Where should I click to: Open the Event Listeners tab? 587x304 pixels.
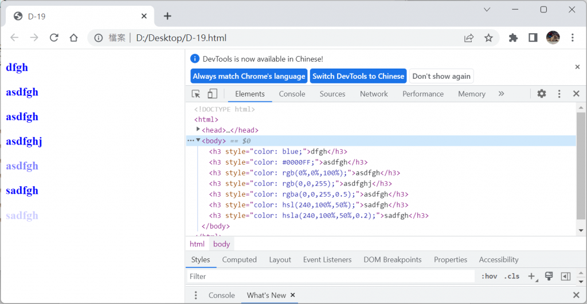coord(327,259)
